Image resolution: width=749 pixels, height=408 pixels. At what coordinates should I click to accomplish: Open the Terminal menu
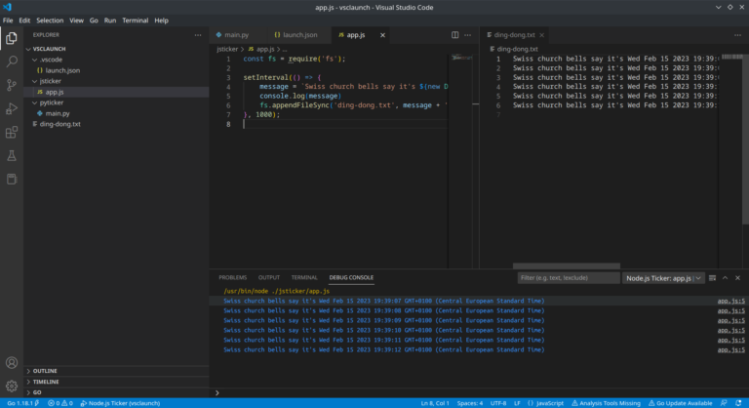[136, 20]
